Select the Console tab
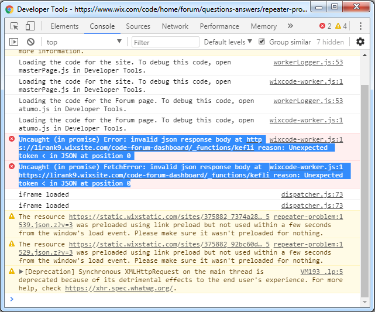 click(x=102, y=26)
